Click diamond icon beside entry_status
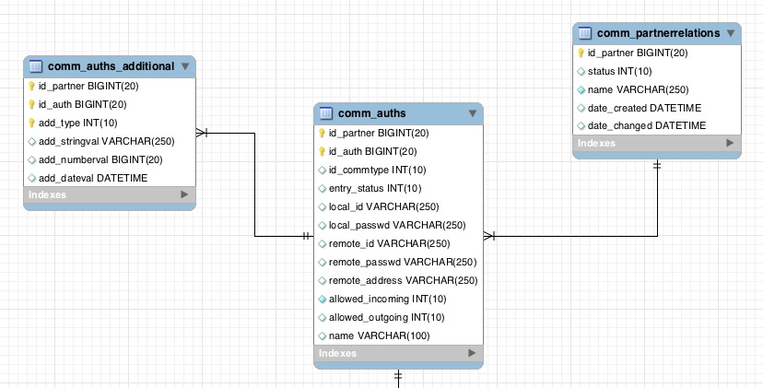This screenshot has height=388, width=763. 323,189
